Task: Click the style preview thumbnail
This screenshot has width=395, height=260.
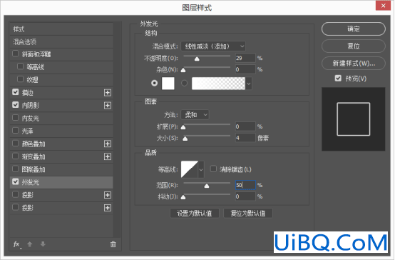Action: coord(354,119)
